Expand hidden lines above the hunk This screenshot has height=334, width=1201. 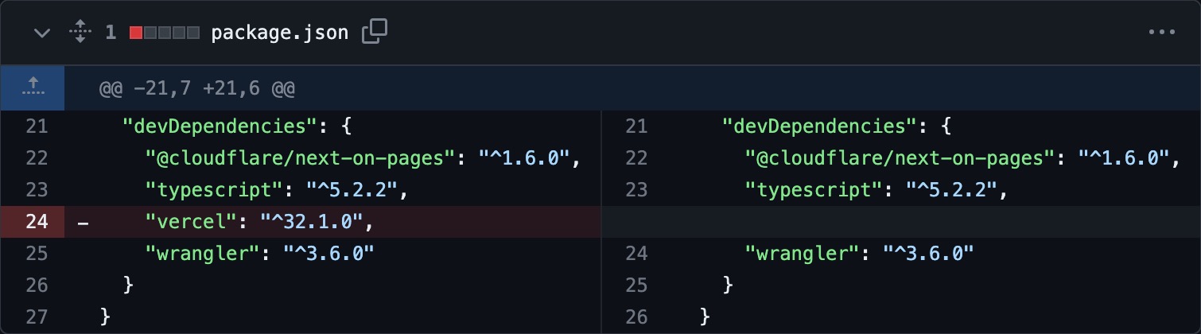(x=33, y=87)
